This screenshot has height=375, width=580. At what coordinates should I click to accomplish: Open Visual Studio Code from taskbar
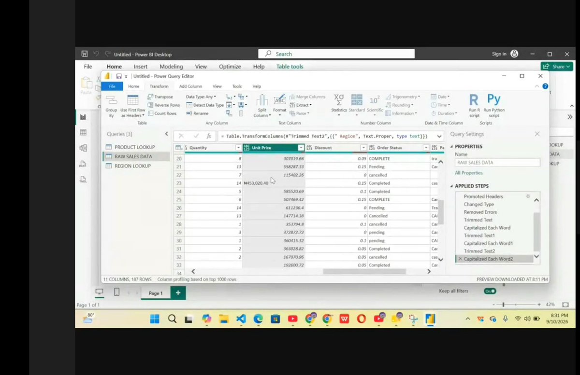[x=241, y=319]
